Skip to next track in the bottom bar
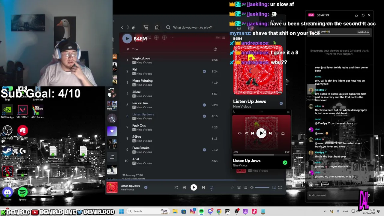This screenshot has height=216, width=384. click(x=203, y=187)
